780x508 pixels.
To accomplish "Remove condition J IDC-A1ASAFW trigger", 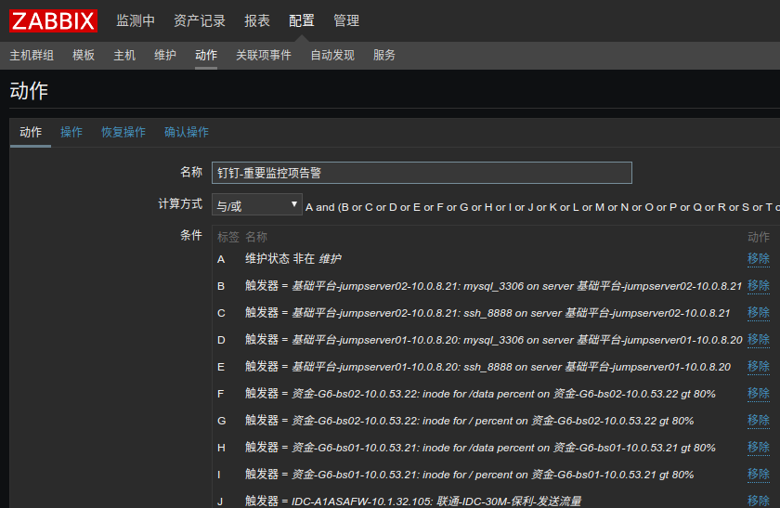I will 758,501.
